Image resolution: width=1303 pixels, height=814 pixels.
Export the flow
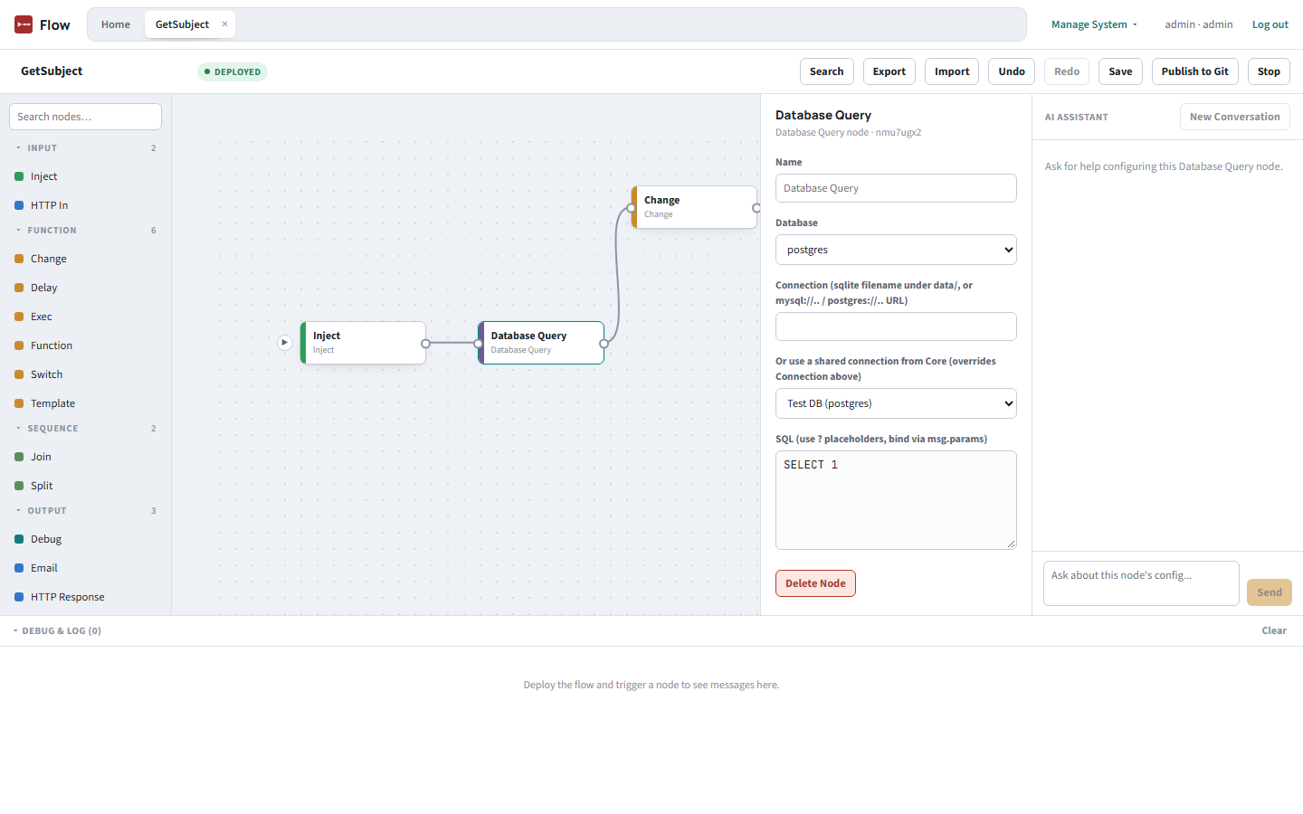tap(889, 71)
